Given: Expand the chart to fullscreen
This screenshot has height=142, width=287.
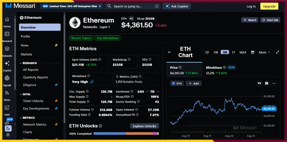Looking at the screenshot, I should pyautogui.click(x=277, y=52).
